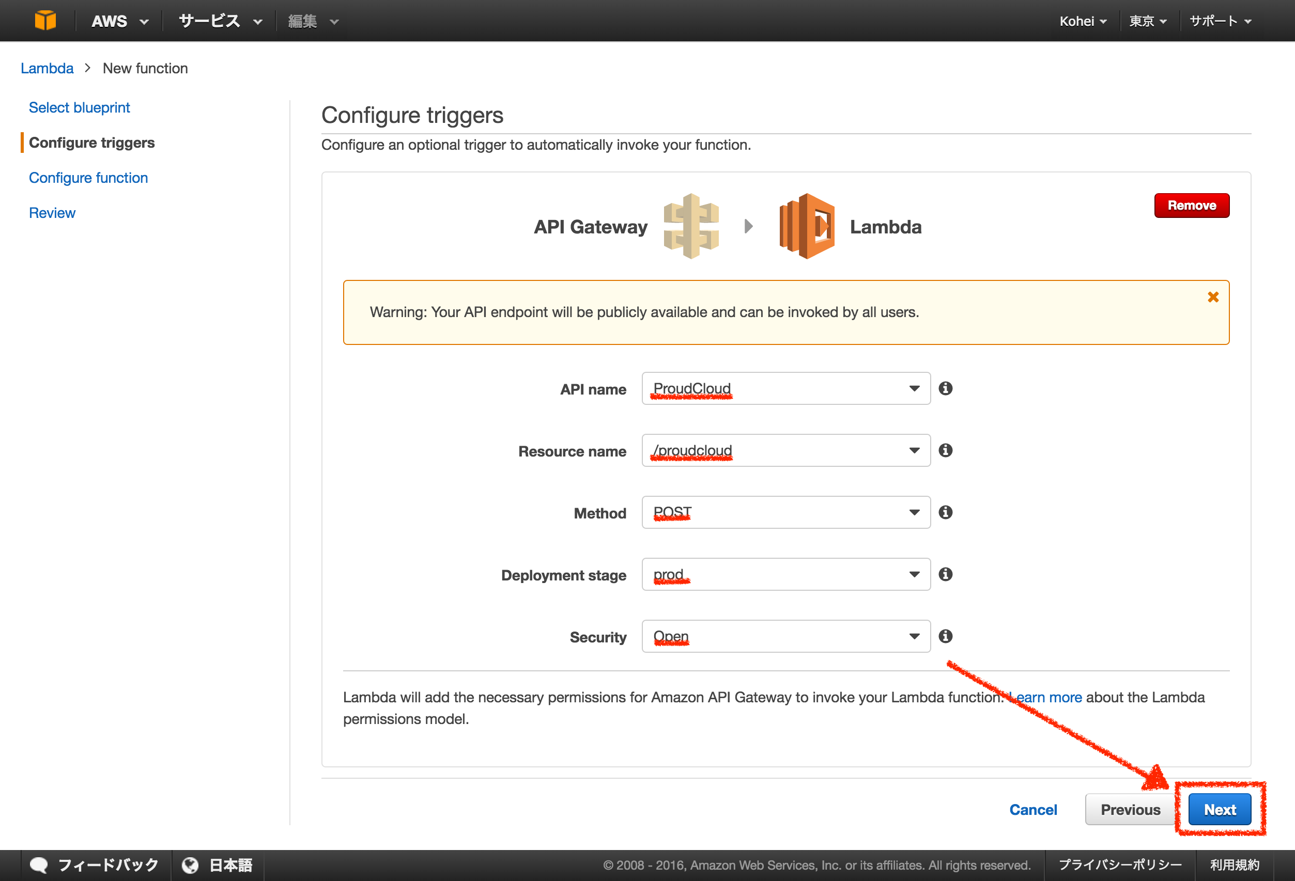Dismiss the public endpoint warning with the X
1295x881 pixels.
point(1213,297)
